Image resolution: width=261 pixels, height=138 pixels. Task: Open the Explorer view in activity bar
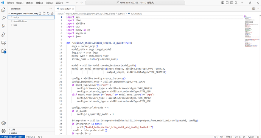pos(3,10)
